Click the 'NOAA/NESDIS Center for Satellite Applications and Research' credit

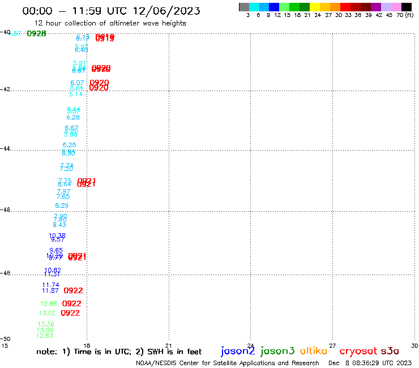click(228, 363)
